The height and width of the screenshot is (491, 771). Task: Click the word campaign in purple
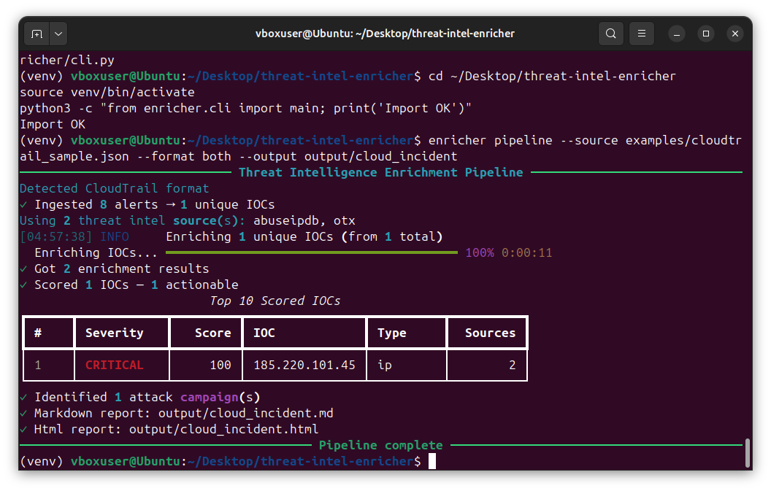210,397
